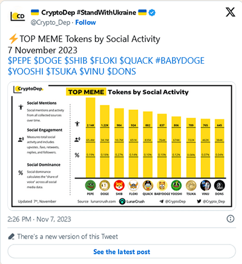Open the $DOGE cashtag link
The image size is (242, 264).
[48, 61]
